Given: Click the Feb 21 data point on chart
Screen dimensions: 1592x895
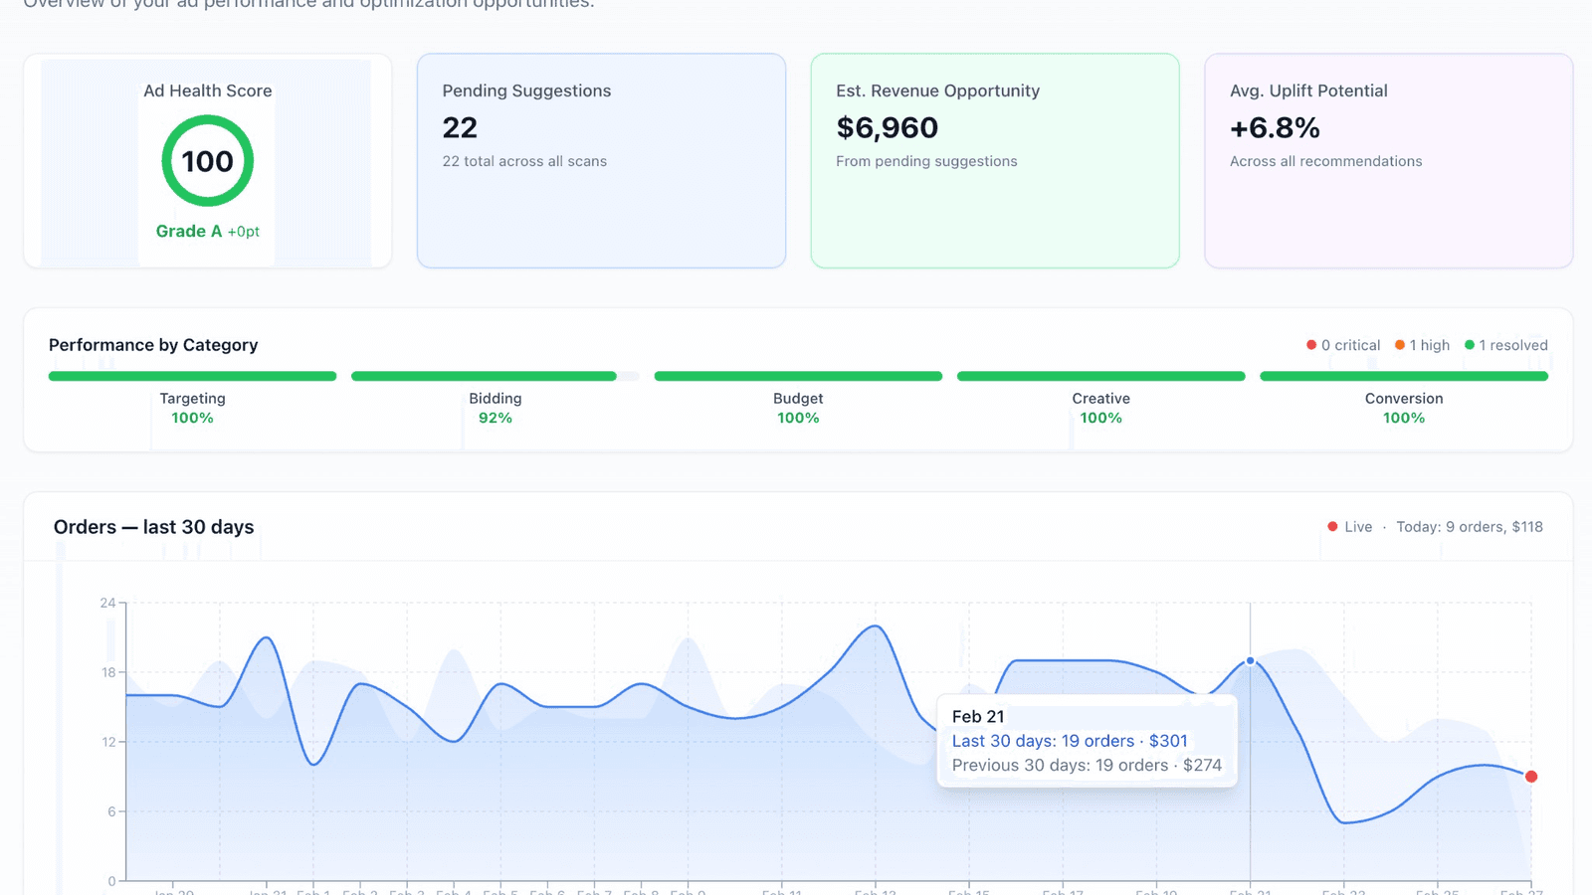Looking at the screenshot, I should (1251, 660).
